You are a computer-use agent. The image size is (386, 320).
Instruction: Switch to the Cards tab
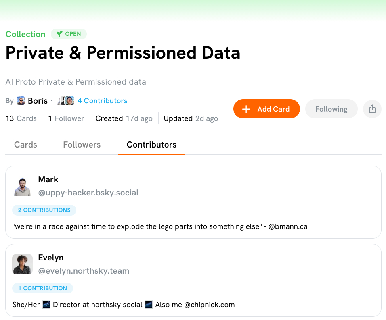coord(25,145)
